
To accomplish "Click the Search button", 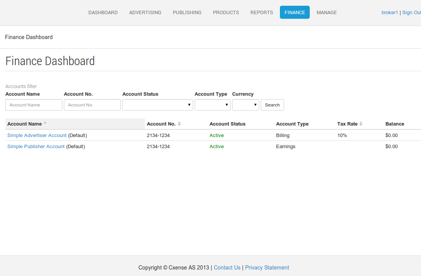I will coord(272,105).
